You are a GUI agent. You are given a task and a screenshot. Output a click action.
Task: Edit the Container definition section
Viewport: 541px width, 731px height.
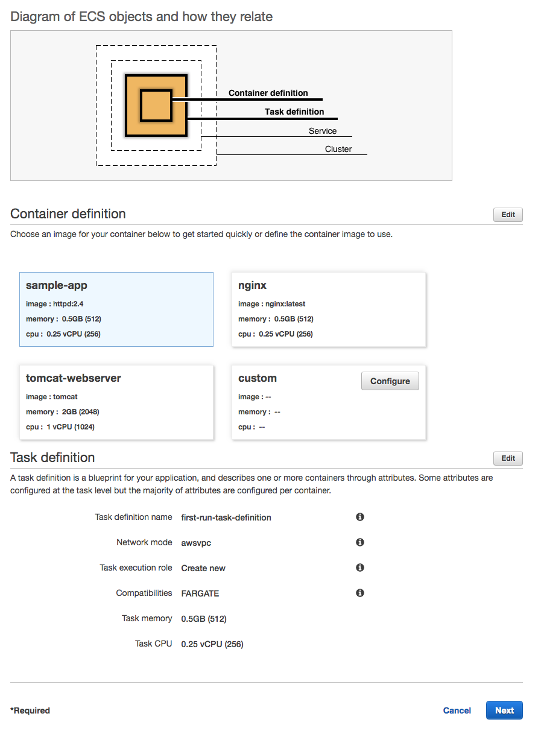tap(508, 215)
